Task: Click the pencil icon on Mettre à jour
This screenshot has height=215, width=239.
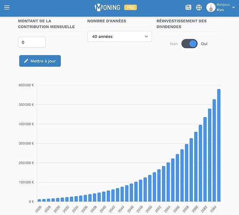Action: click(x=26, y=61)
